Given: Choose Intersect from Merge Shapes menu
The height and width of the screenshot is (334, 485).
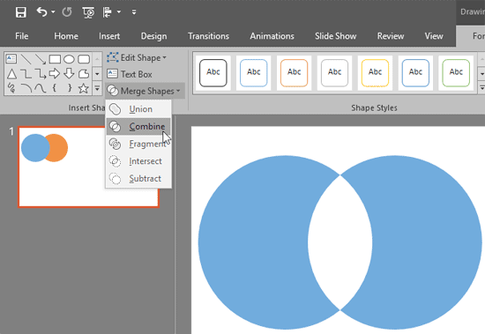Looking at the screenshot, I should click(x=138, y=161).
